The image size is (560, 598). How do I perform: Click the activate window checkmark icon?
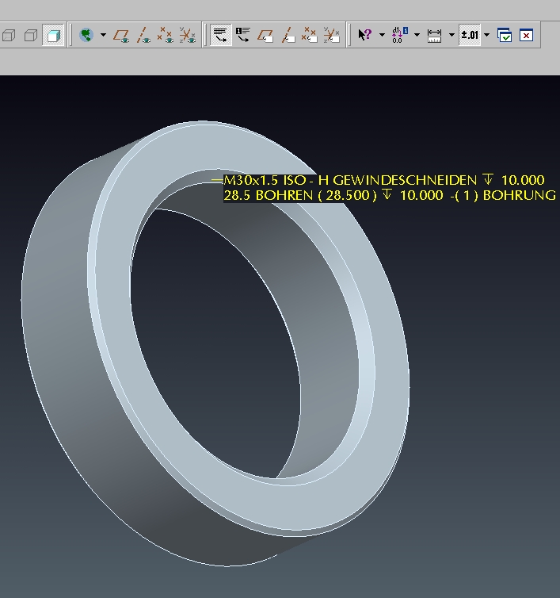(505, 35)
